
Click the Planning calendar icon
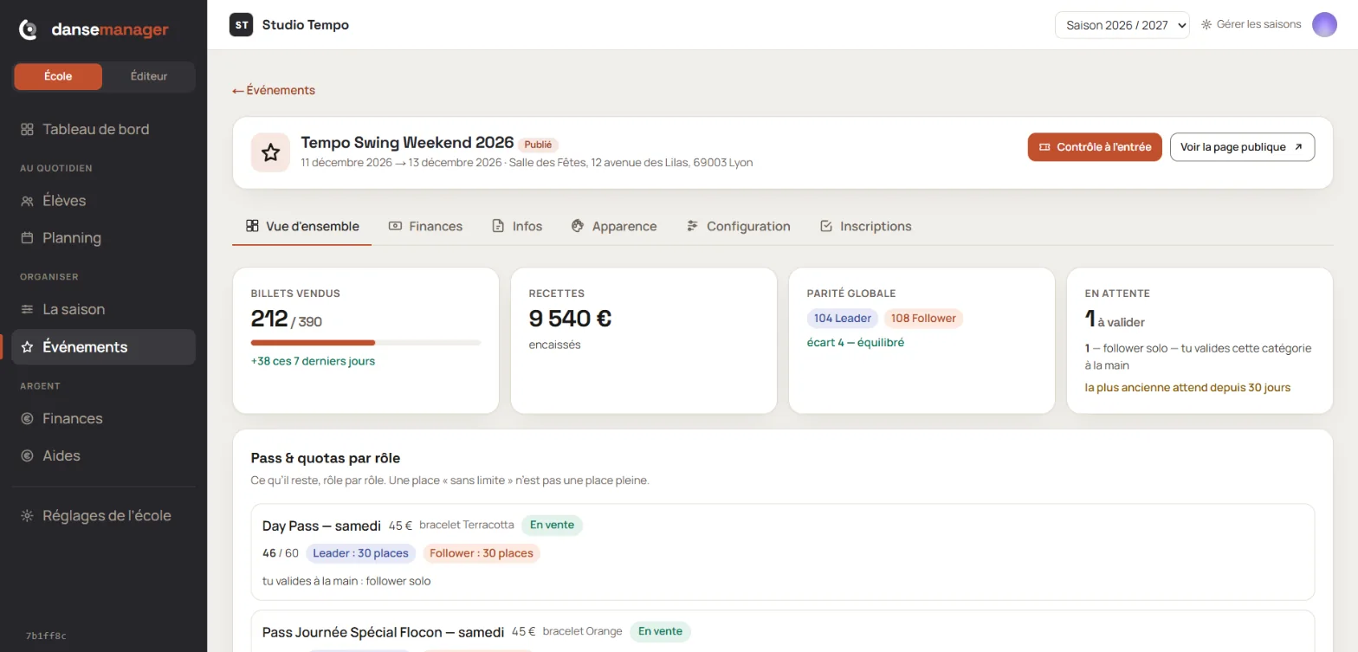pyautogui.click(x=27, y=238)
